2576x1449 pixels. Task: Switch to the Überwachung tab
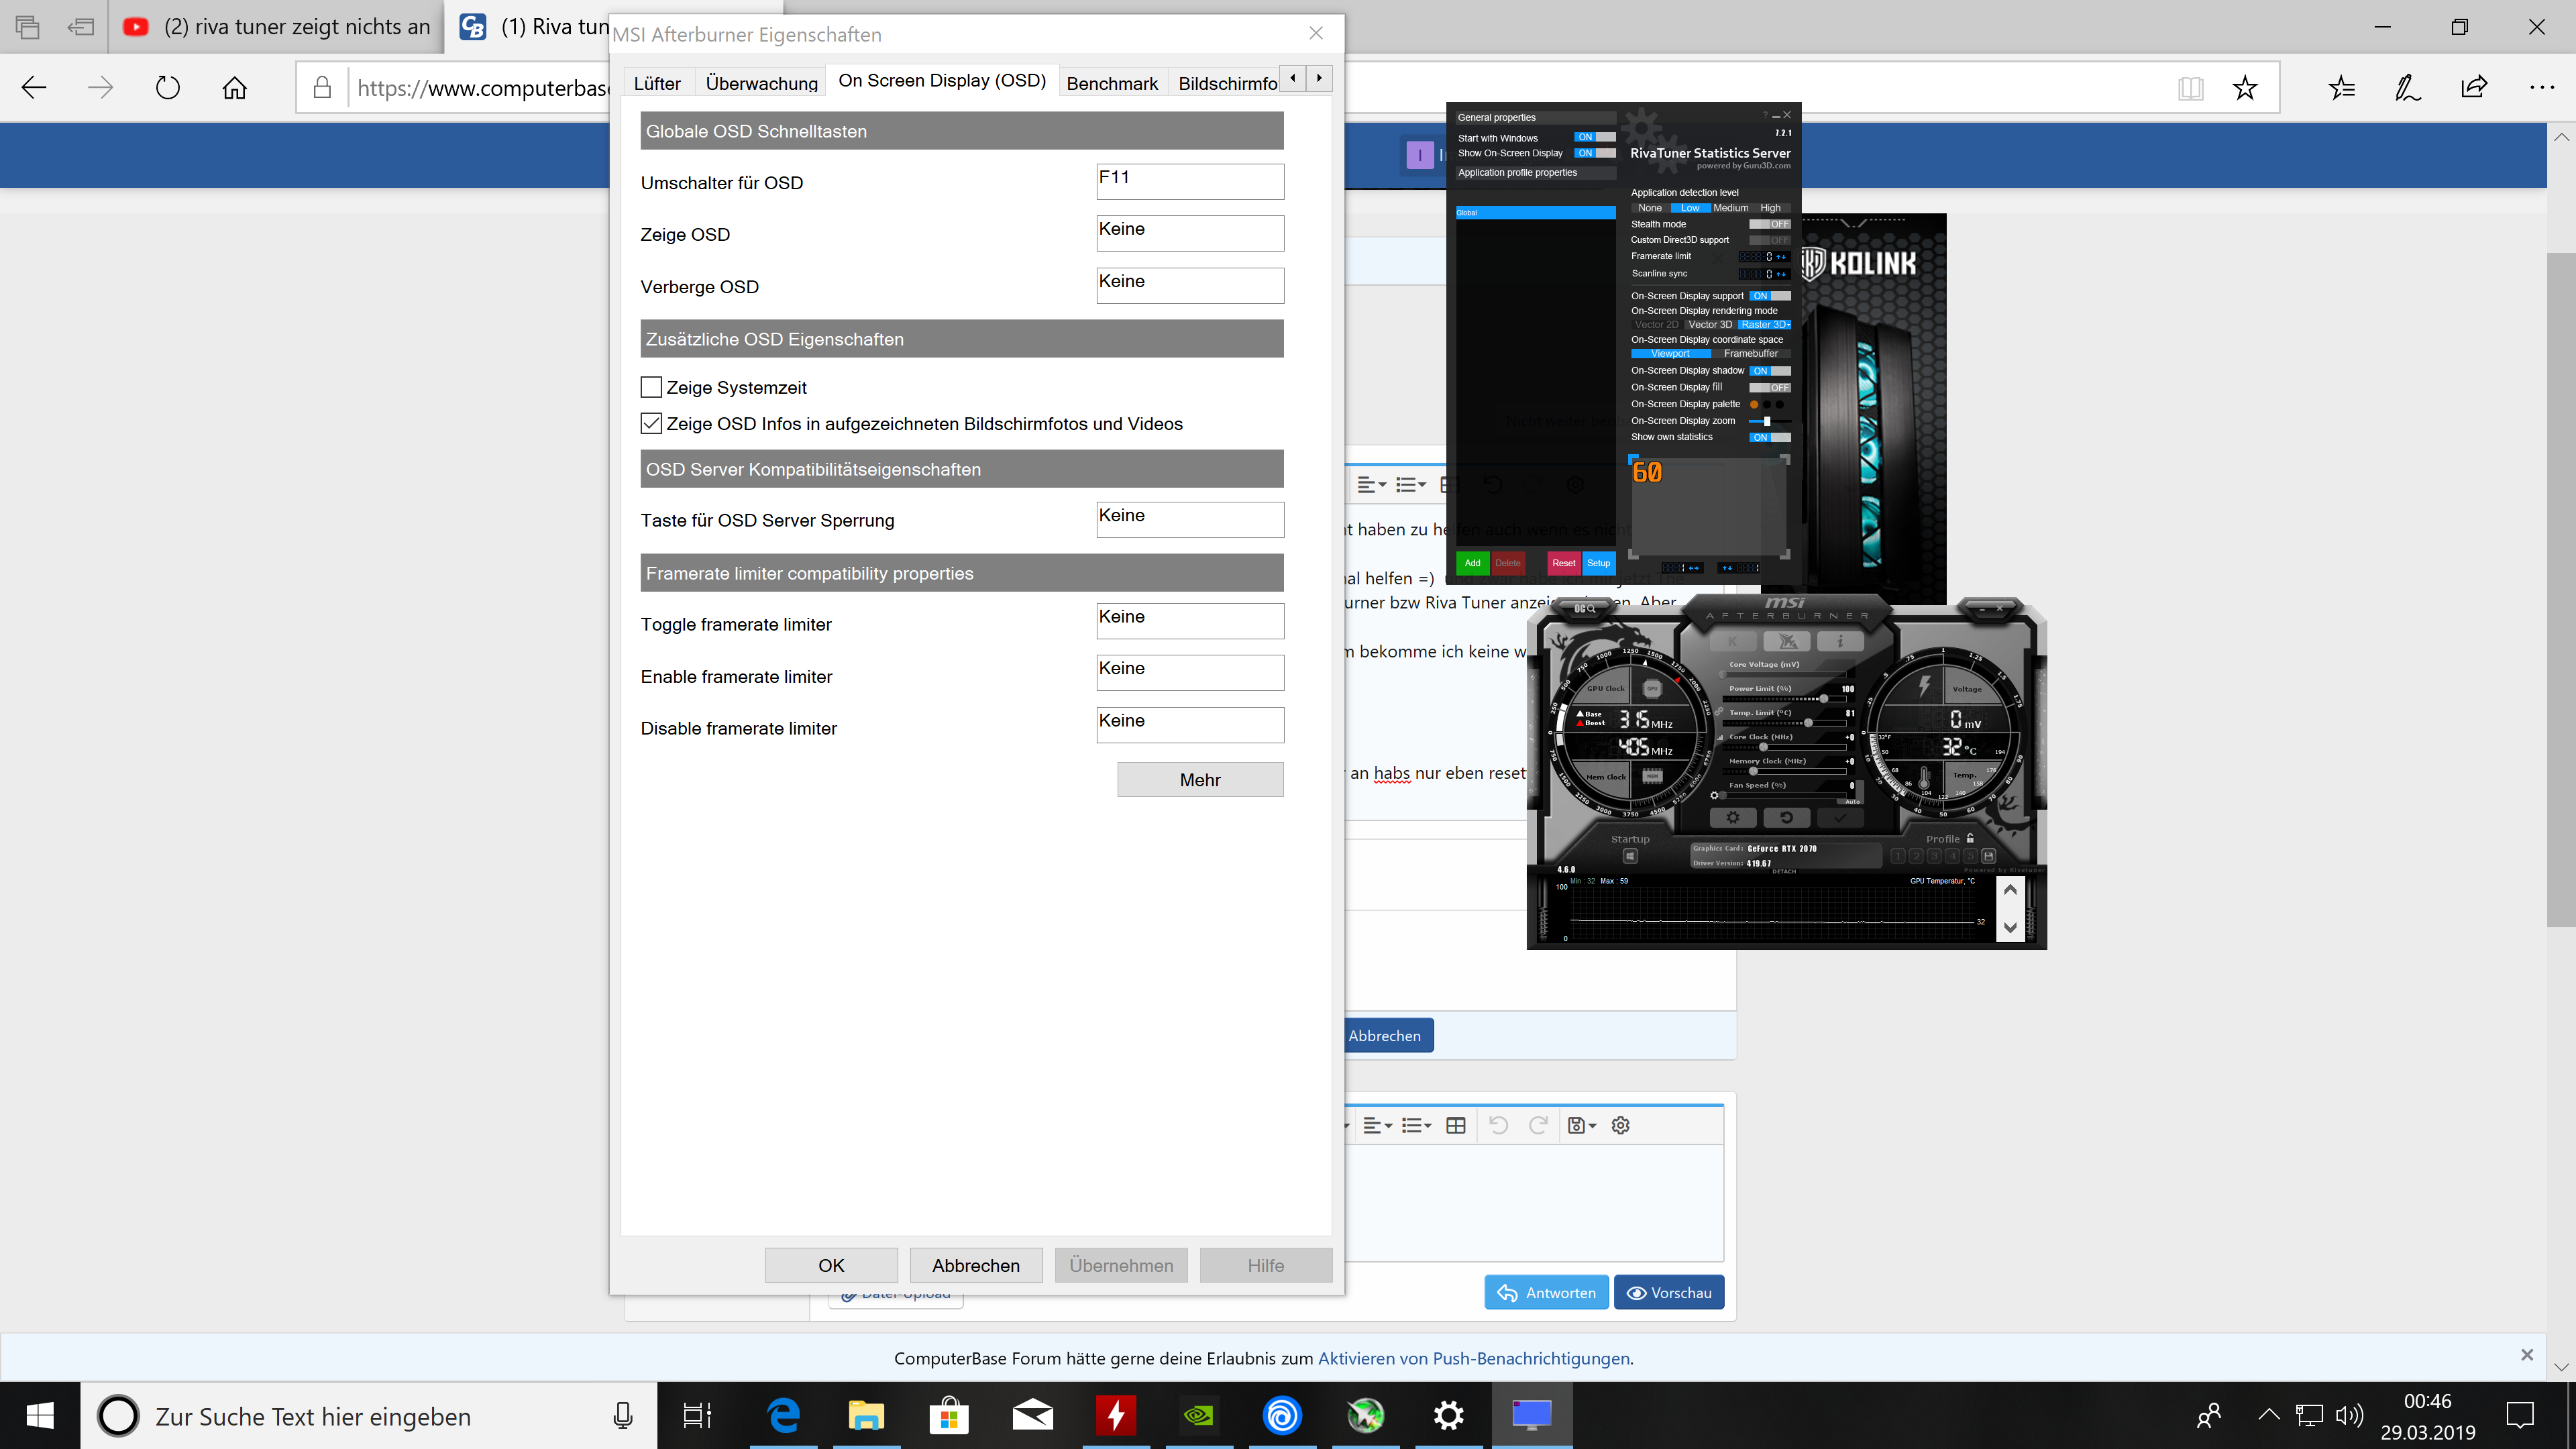pyautogui.click(x=761, y=83)
